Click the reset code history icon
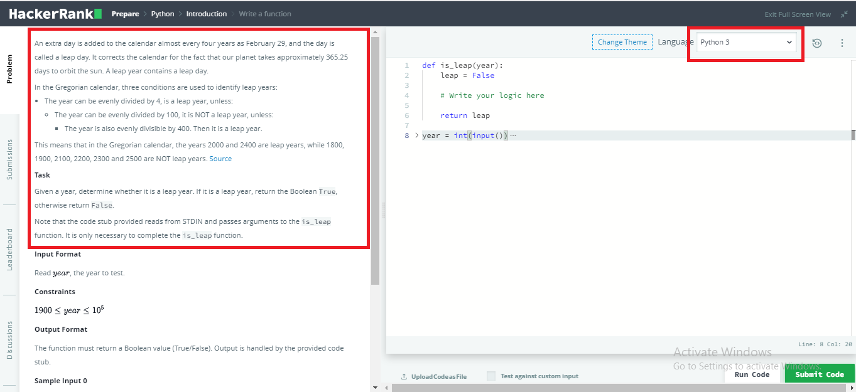 [816, 43]
